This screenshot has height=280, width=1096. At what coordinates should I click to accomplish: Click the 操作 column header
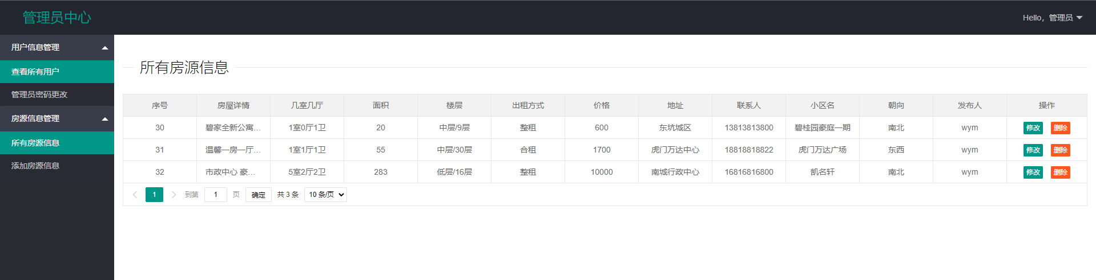coord(1047,105)
